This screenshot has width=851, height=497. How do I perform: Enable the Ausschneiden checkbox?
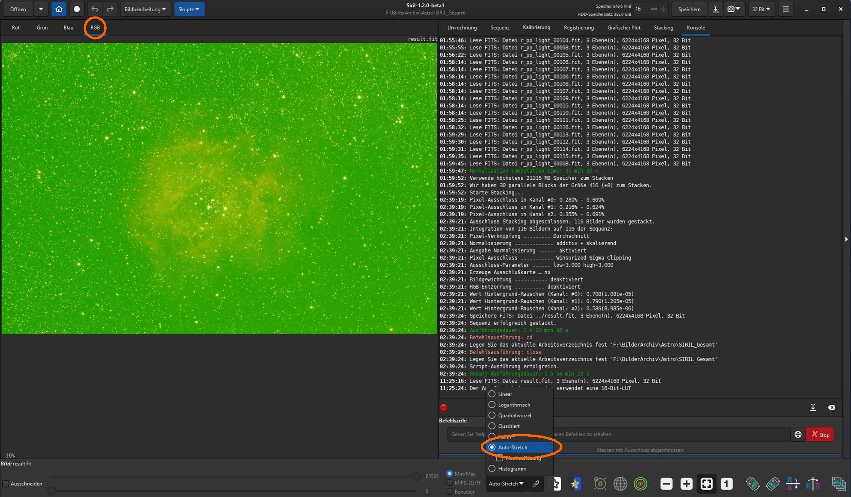(6, 484)
